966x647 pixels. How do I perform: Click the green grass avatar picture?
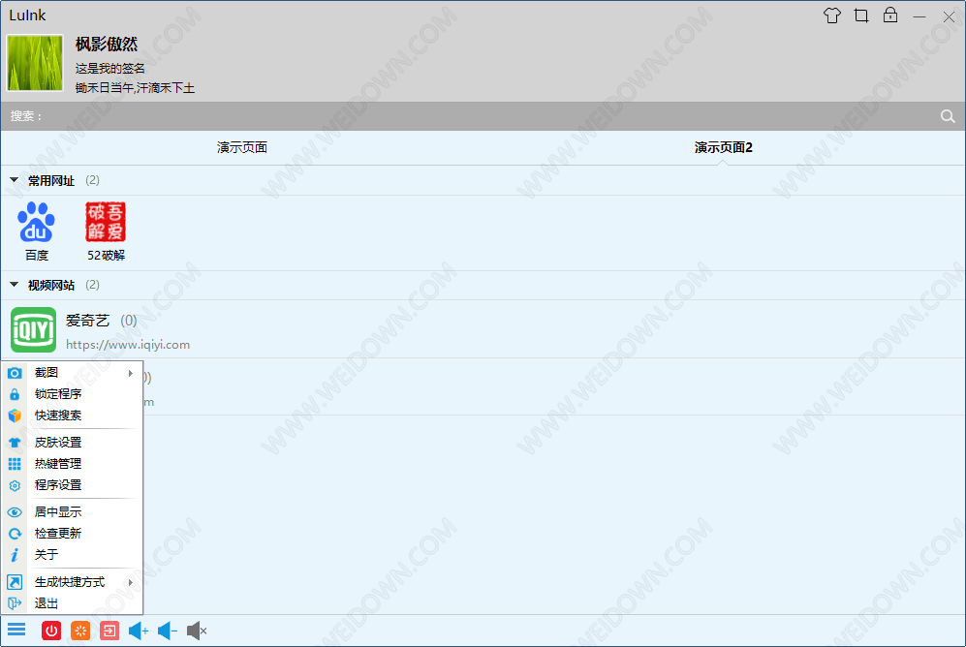(x=35, y=63)
